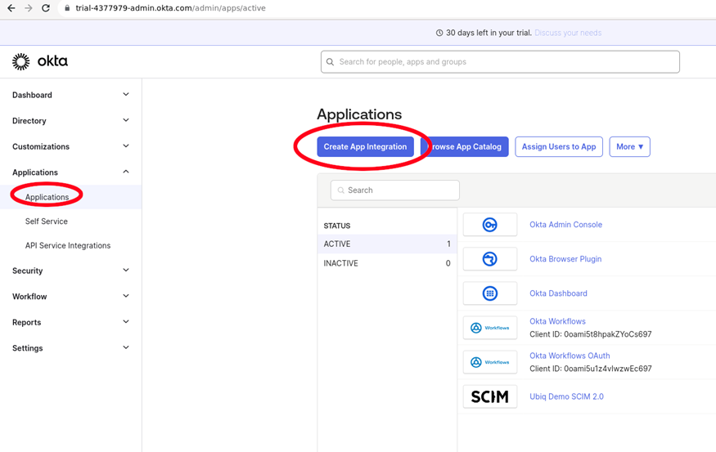Click Okta Workflows OAuth app icon

(x=490, y=362)
